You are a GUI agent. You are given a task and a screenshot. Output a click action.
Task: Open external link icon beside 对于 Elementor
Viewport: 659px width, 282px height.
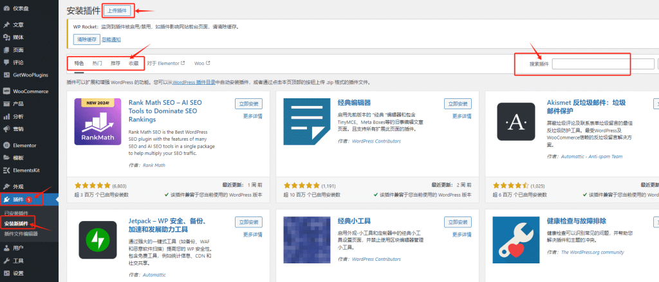pos(183,64)
